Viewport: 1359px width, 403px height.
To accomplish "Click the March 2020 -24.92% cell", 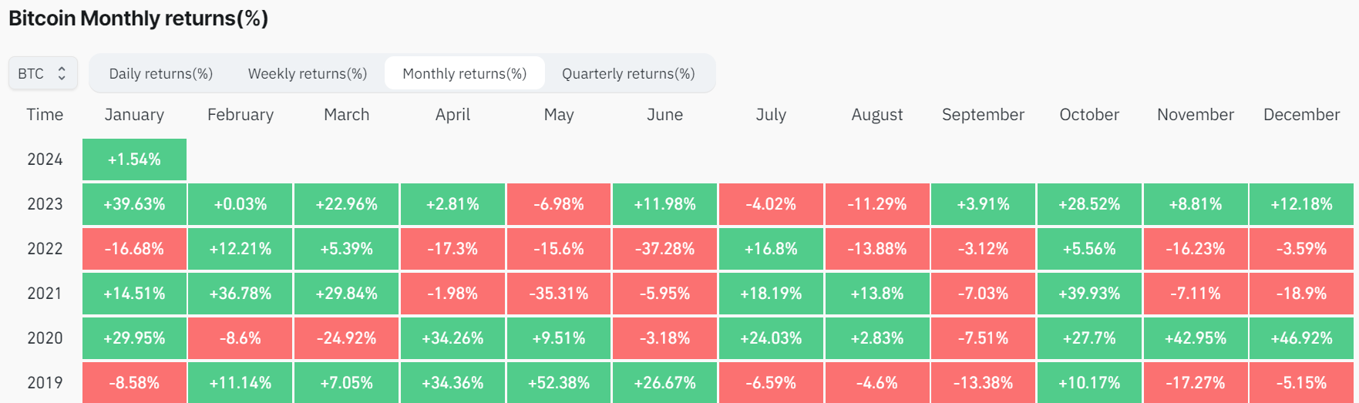I will tap(346, 338).
